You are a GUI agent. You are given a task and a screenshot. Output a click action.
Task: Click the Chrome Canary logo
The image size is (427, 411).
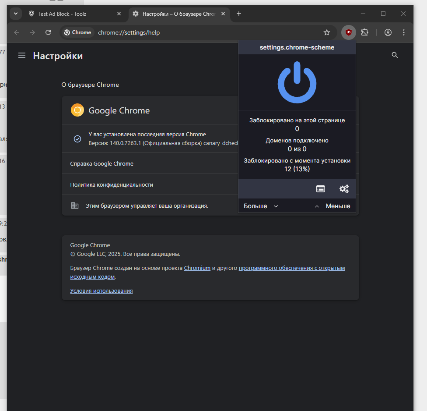click(77, 110)
